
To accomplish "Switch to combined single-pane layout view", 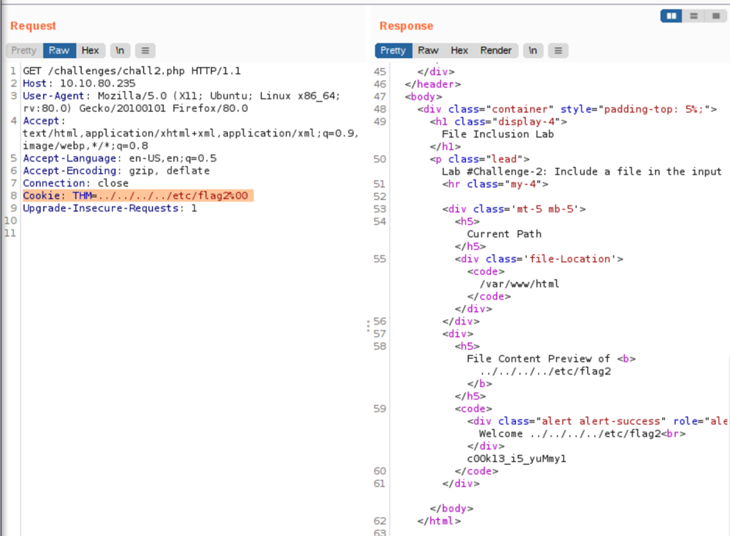I will pos(715,15).
